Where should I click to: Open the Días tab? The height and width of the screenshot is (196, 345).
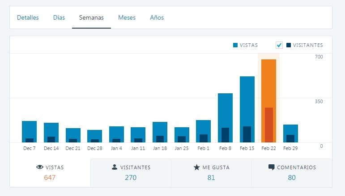tap(59, 18)
